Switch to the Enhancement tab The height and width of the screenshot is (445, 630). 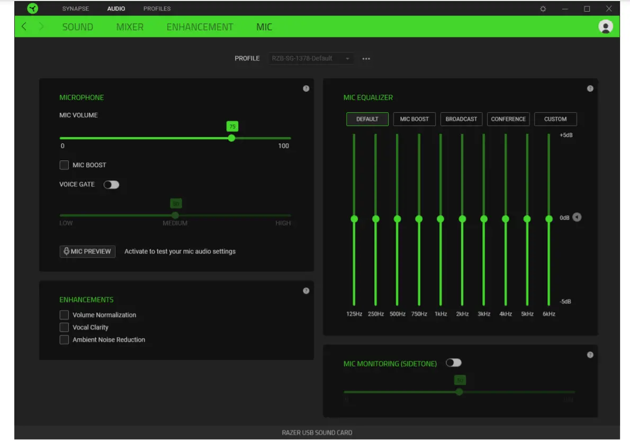[x=200, y=27]
